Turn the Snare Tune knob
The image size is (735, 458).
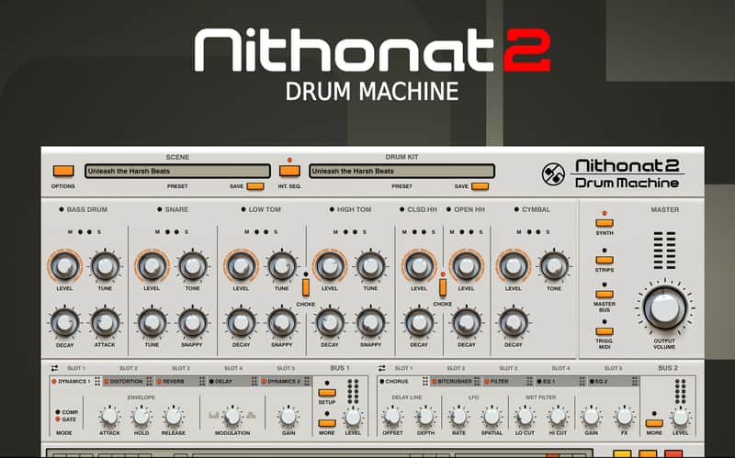click(x=152, y=323)
